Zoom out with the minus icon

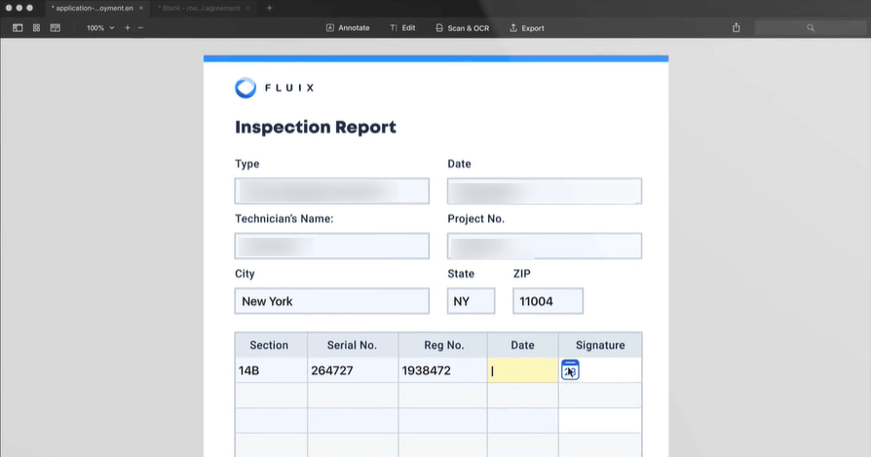coord(140,27)
